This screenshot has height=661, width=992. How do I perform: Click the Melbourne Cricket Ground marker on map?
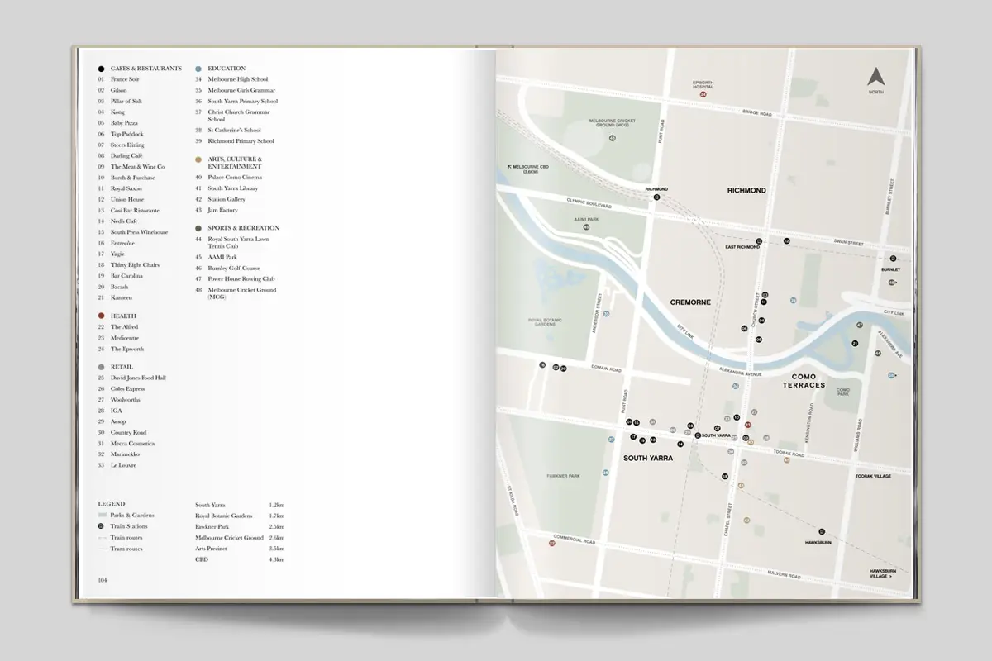(x=613, y=137)
